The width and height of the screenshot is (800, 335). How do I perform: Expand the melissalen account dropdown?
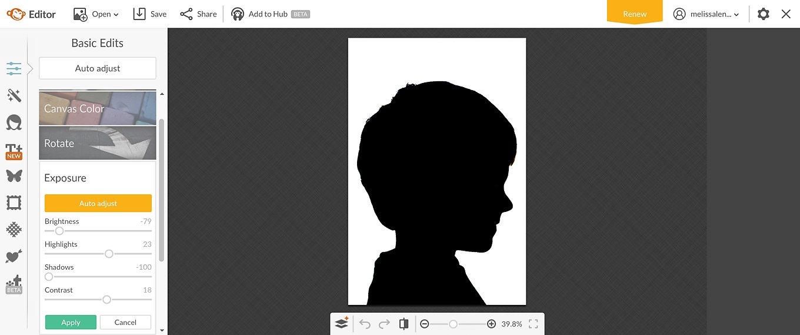706,14
